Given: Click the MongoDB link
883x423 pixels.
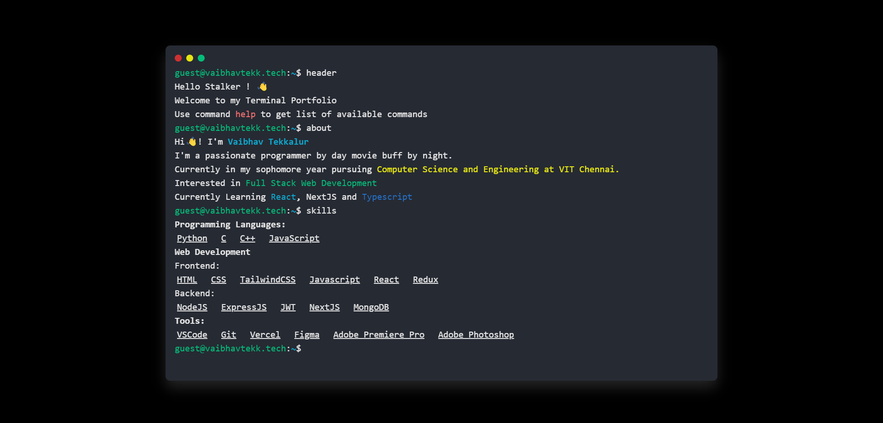Looking at the screenshot, I should click(371, 307).
